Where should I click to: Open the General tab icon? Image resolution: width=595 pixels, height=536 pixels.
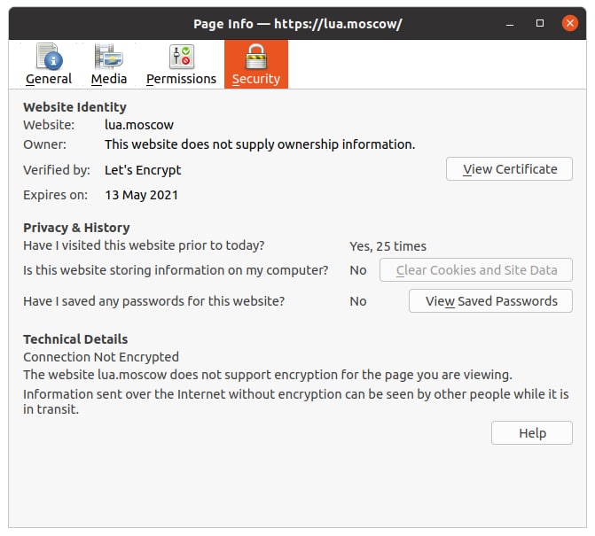click(x=50, y=57)
